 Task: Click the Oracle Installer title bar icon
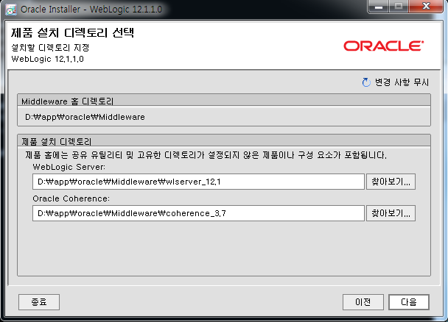[x=11, y=10]
